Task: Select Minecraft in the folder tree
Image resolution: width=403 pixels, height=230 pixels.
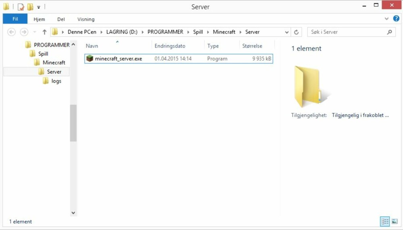Action: [54, 62]
